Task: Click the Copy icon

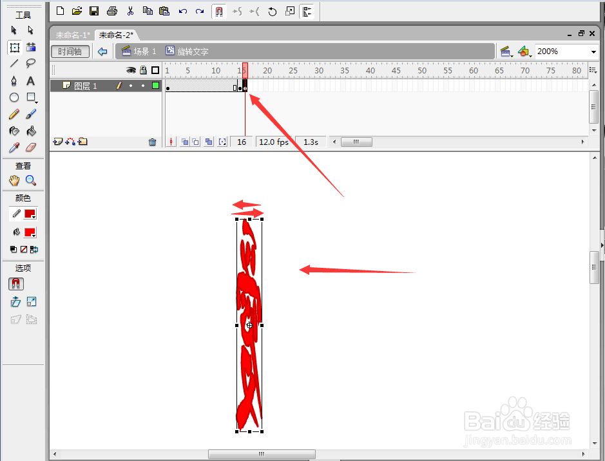Action: coord(148,11)
